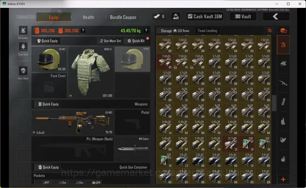
Task: Select the 9x39 7N9 stack of 58
Action: pos(164,111)
